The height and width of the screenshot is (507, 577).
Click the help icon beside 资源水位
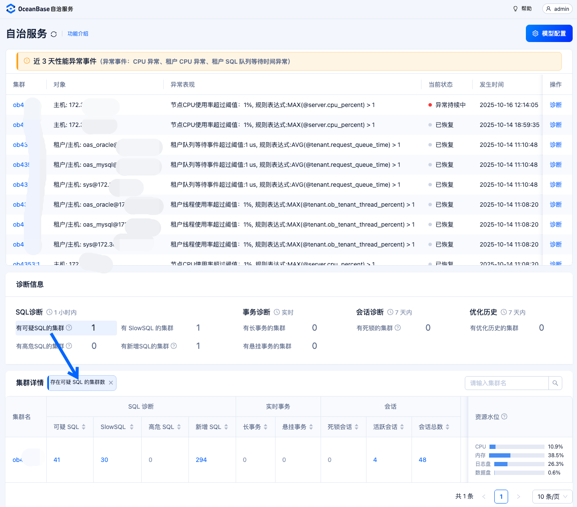504,416
